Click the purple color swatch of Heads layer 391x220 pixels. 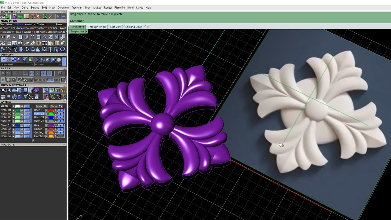pos(51,126)
